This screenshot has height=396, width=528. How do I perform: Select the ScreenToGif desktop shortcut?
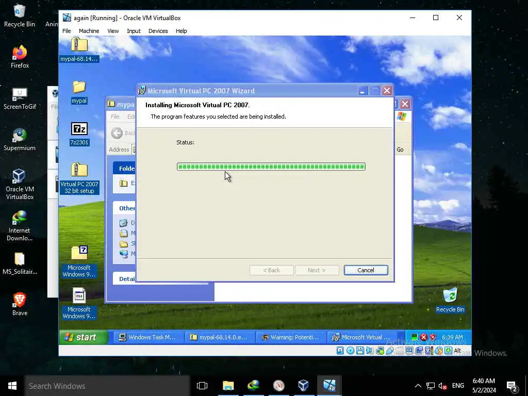click(x=20, y=98)
